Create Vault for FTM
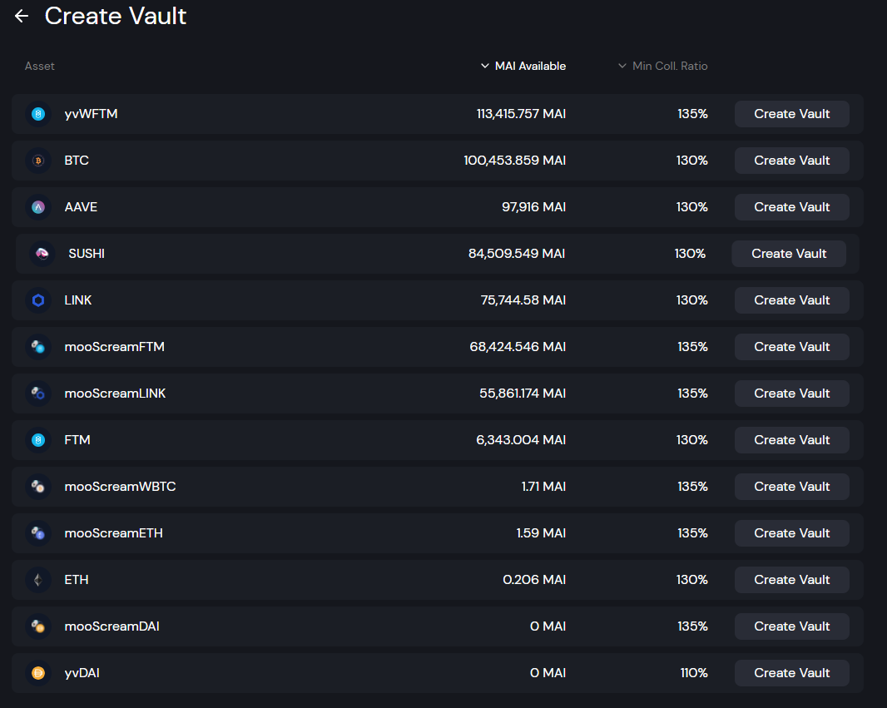887x708 pixels. pyautogui.click(x=791, y=440)
